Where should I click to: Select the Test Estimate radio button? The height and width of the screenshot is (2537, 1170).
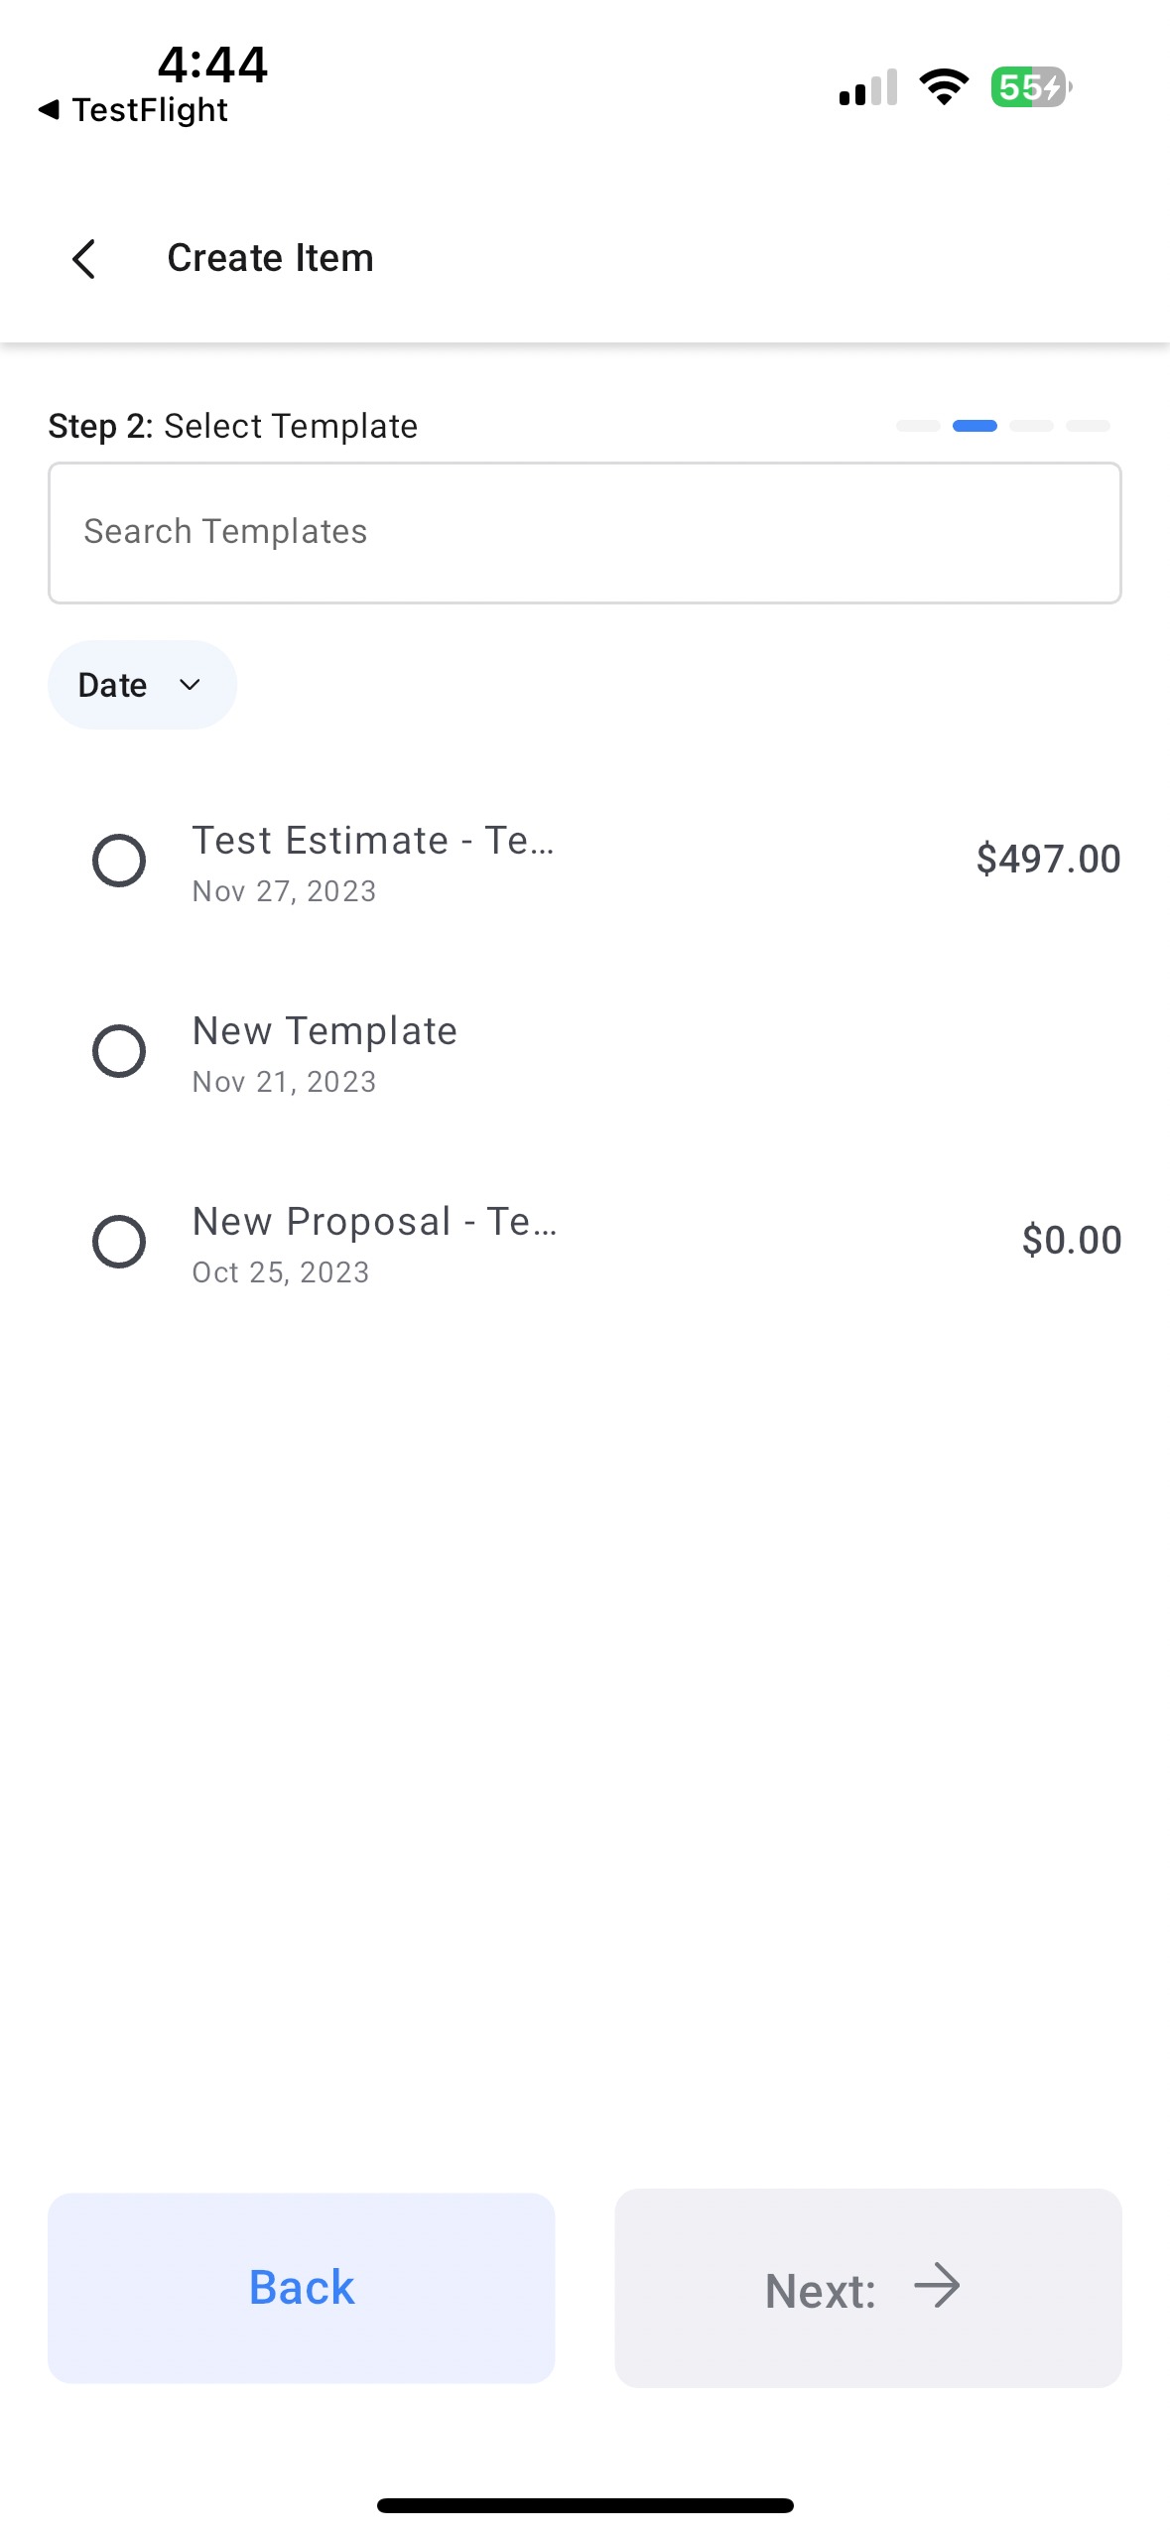click(x=119, y=861)
